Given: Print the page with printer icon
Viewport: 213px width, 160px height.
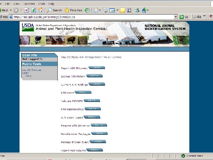Looking at the screenshot, I should pyautogui.click(x=105, y=10).
